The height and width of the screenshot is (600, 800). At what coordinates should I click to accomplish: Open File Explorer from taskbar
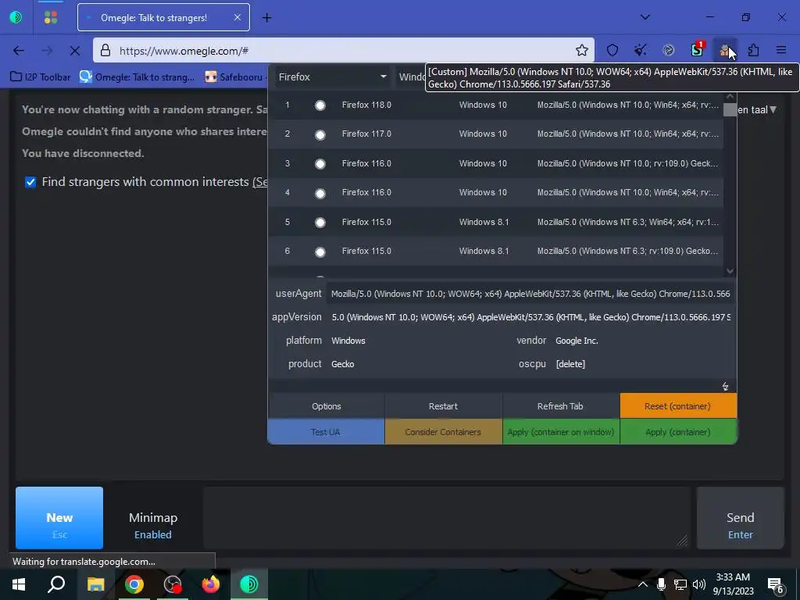click(95, 584)
